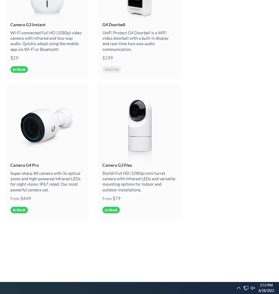Open the Camera G3 Instant title link
Screen dimensions: 279x294
pyautogui.click(x=28, y=25)
